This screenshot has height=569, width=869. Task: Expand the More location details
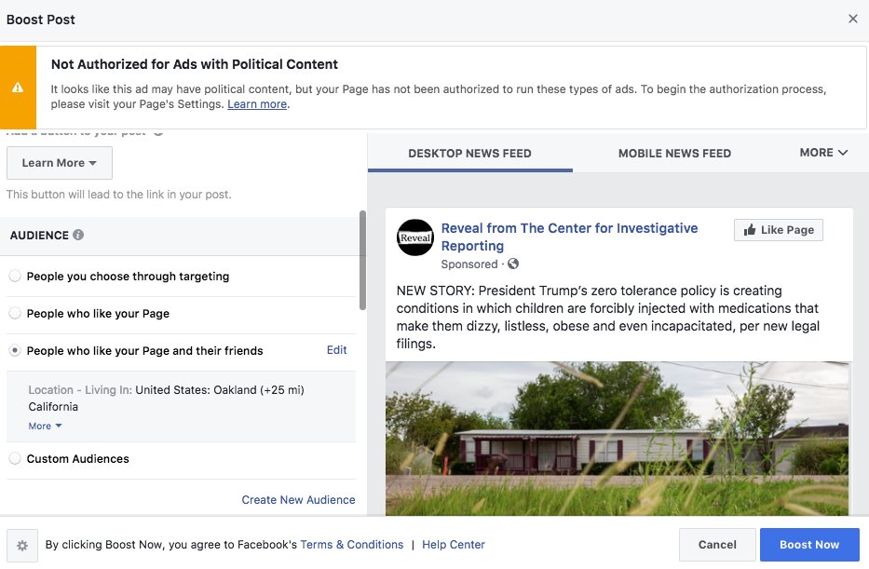pos(45,426)
